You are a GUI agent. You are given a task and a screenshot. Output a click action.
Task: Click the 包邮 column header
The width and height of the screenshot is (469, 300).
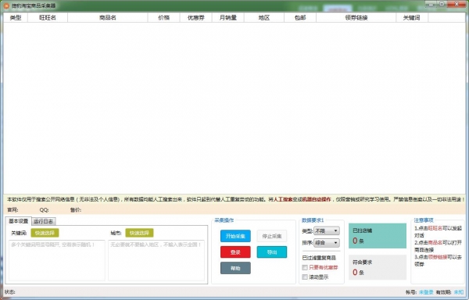300,18
